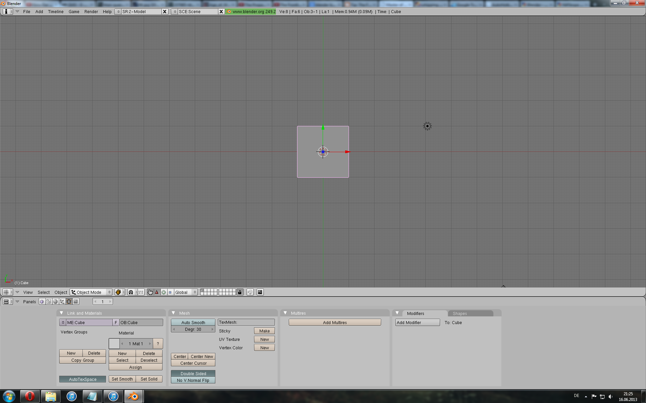646x403 pixels.
Task: Collapse the Mesh panel triangle
Action: (x=173, y=313)
